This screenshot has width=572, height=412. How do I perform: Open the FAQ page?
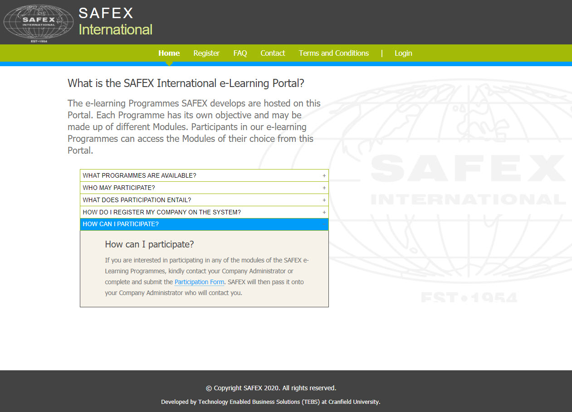[240, 53]
